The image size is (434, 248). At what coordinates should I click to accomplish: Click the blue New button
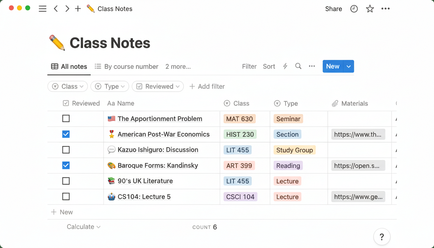click(333, 66)
